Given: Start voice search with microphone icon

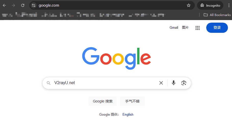Looking at the screenshot, I should (174, 83).
